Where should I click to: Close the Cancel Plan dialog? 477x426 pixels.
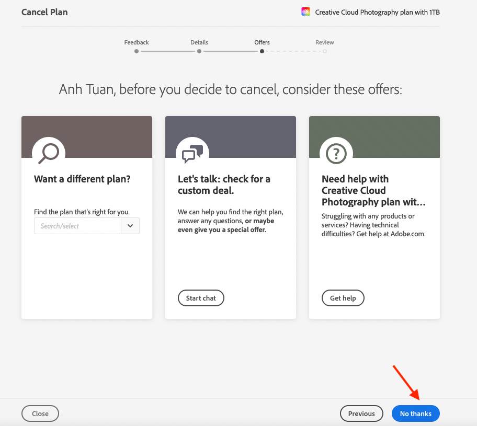pos(40,413)
